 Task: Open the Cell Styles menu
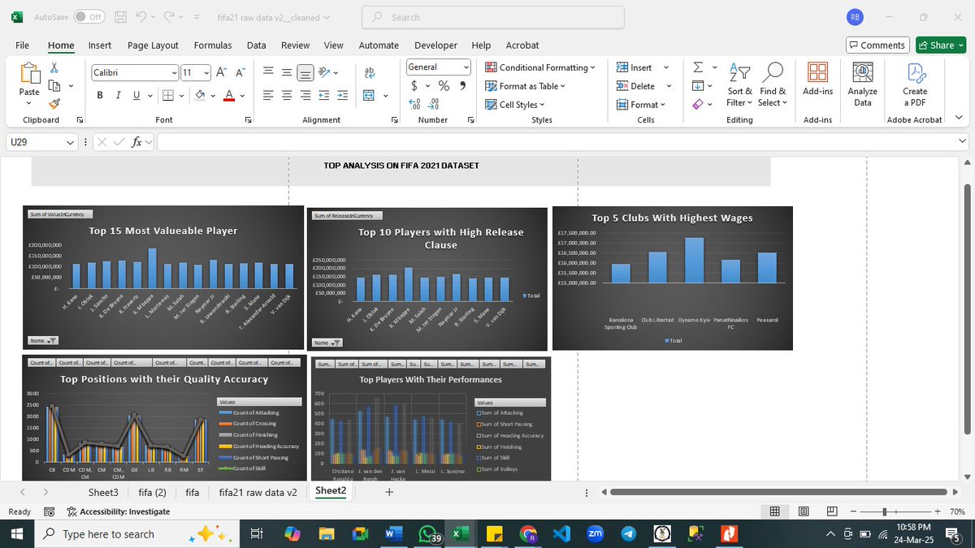point(515,104)
